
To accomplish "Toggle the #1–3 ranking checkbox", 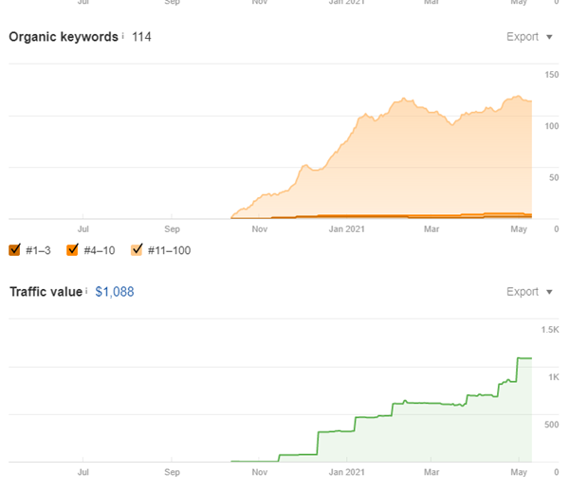I will 14,249.
